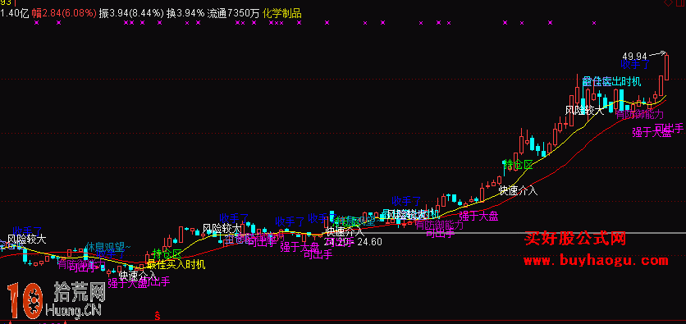Click the red diamond icon in top-right corner
The width and height of the screenshot is (686, 324).
point(668,2)
